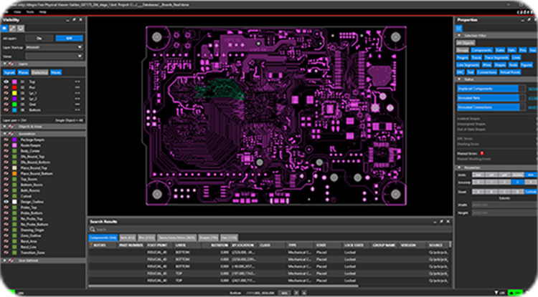Viewport: 538px width, 297px height.
Task: Select the Masks layer filter button
Action: pos(57,72)
